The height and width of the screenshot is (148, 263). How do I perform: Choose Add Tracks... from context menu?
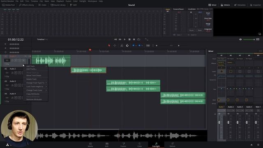36,69
